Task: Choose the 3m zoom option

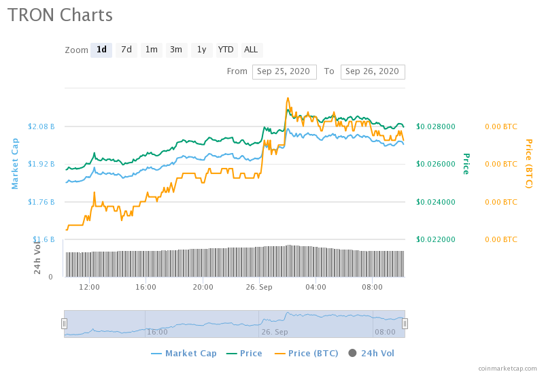Action: click(x=176, y=50)
